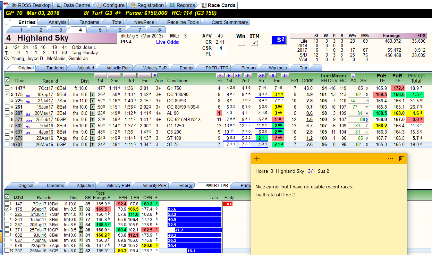Click the S filter button above Fin
Image resolution: width=432 pixels, height=255 pixels.
(273, 75)
